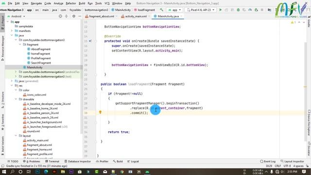Click the status bar tool windows icon
The image size is (311, 175).
tap(2, 166)
